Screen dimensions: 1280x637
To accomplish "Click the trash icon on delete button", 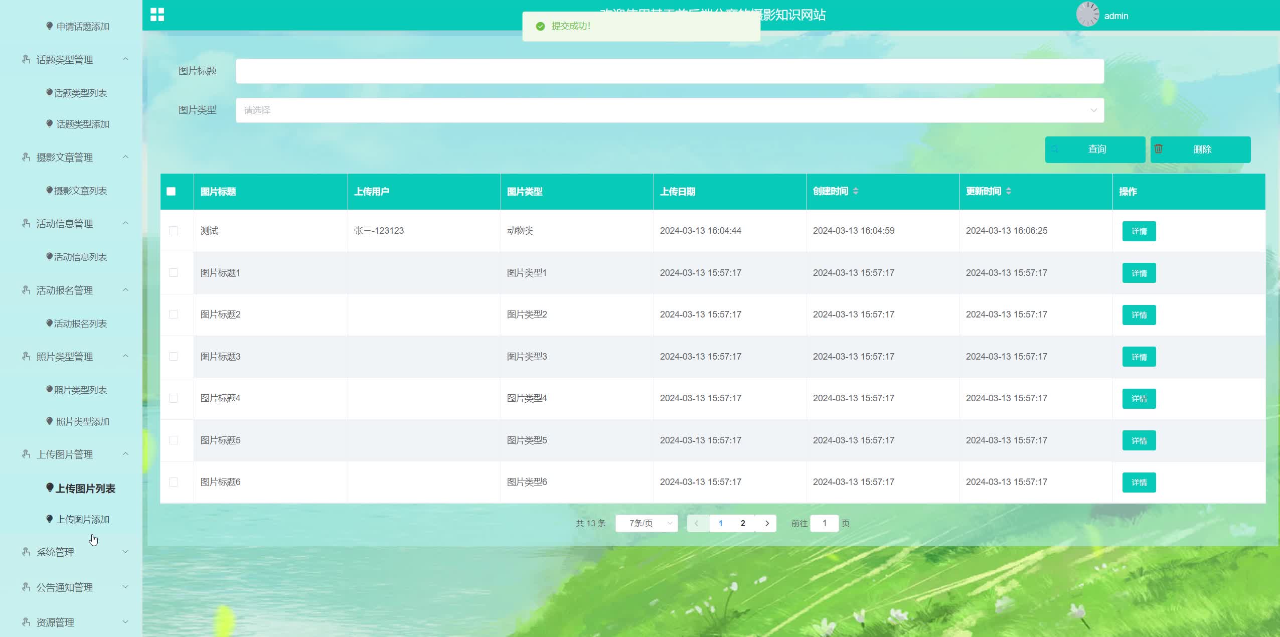I will 1158,149.
